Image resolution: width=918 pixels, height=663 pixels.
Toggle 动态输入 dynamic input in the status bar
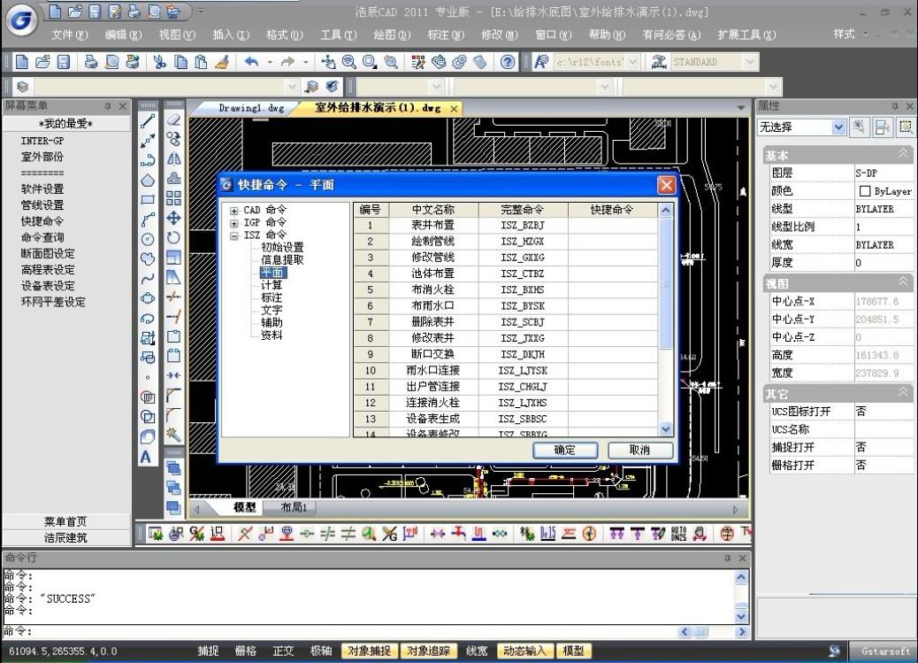pos(524,651)
